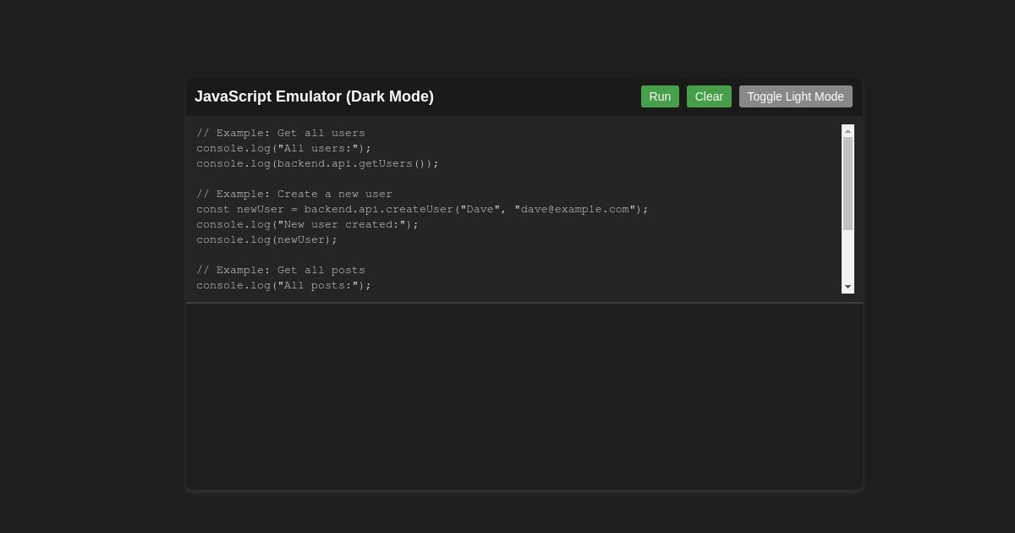Click the console.log(newUser); statement
This screenshot has width=1015, height=533.
pyautogui.click(x=266, y=239)
